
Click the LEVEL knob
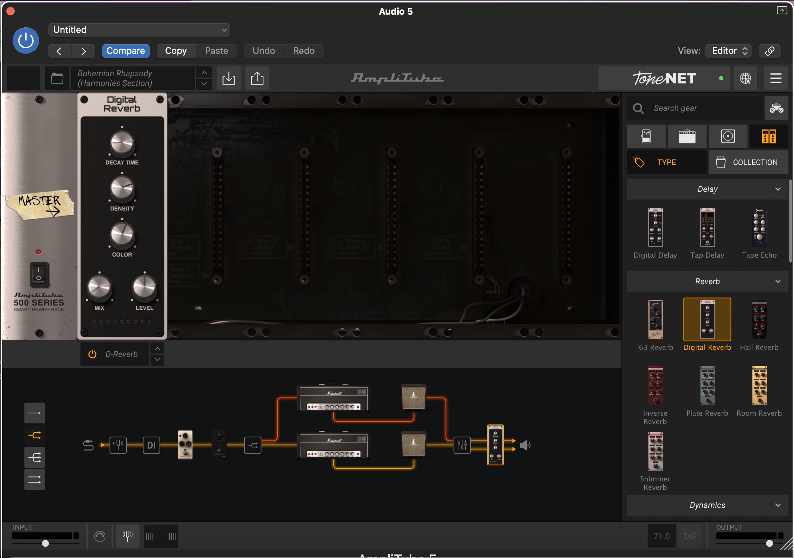click(144, 288)
